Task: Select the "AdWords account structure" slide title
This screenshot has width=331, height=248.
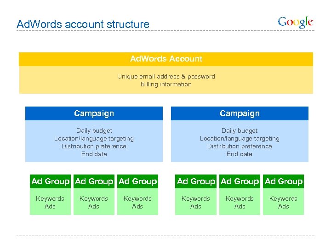Action: [x=83, y=24]
